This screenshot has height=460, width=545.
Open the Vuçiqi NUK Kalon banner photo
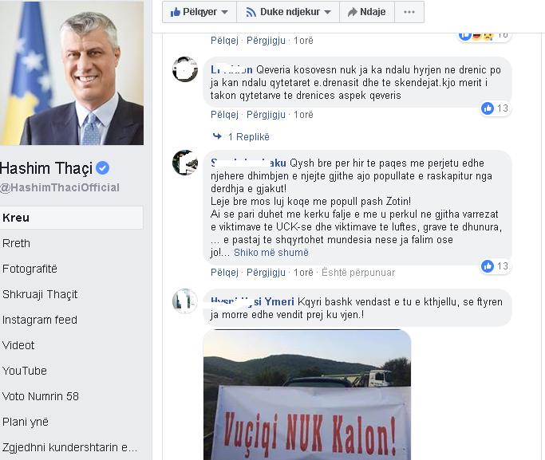point(307,395)
